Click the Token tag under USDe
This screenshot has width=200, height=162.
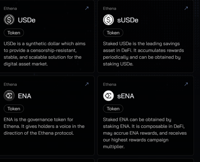[x=14, y=33]
